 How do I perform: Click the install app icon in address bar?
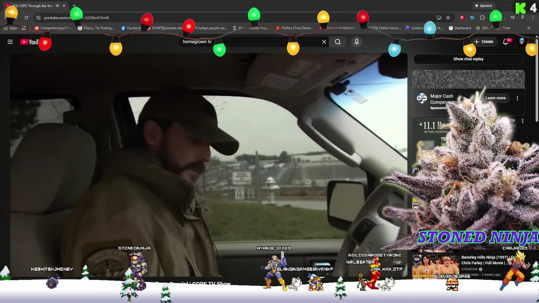439,18
